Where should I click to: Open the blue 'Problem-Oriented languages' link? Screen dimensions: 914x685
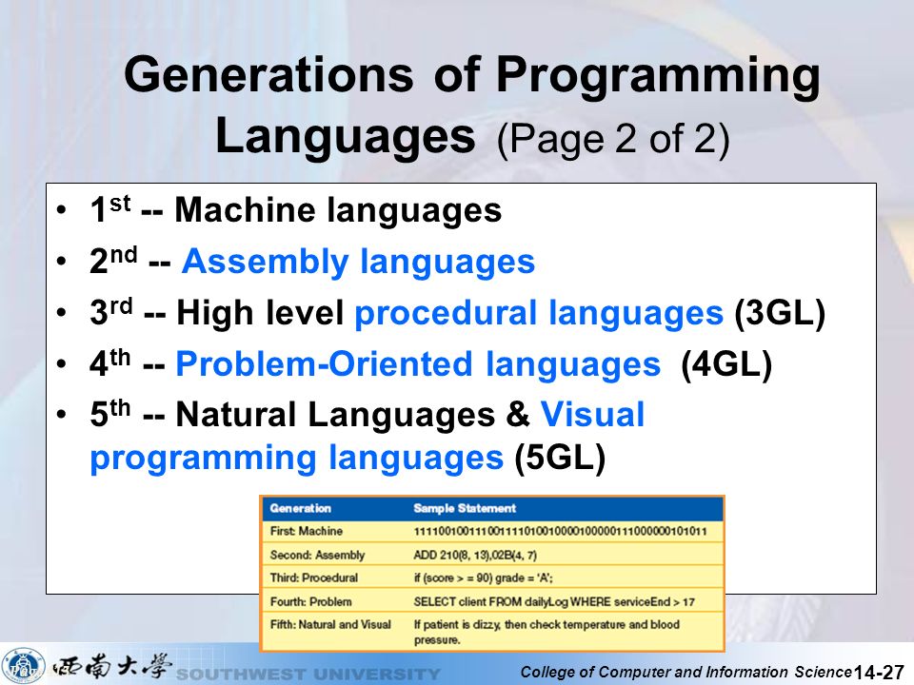tap(418, 364)
